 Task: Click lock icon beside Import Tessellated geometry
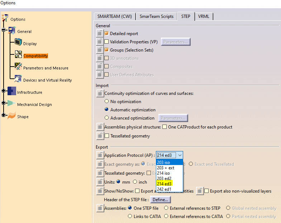[100, 136]
